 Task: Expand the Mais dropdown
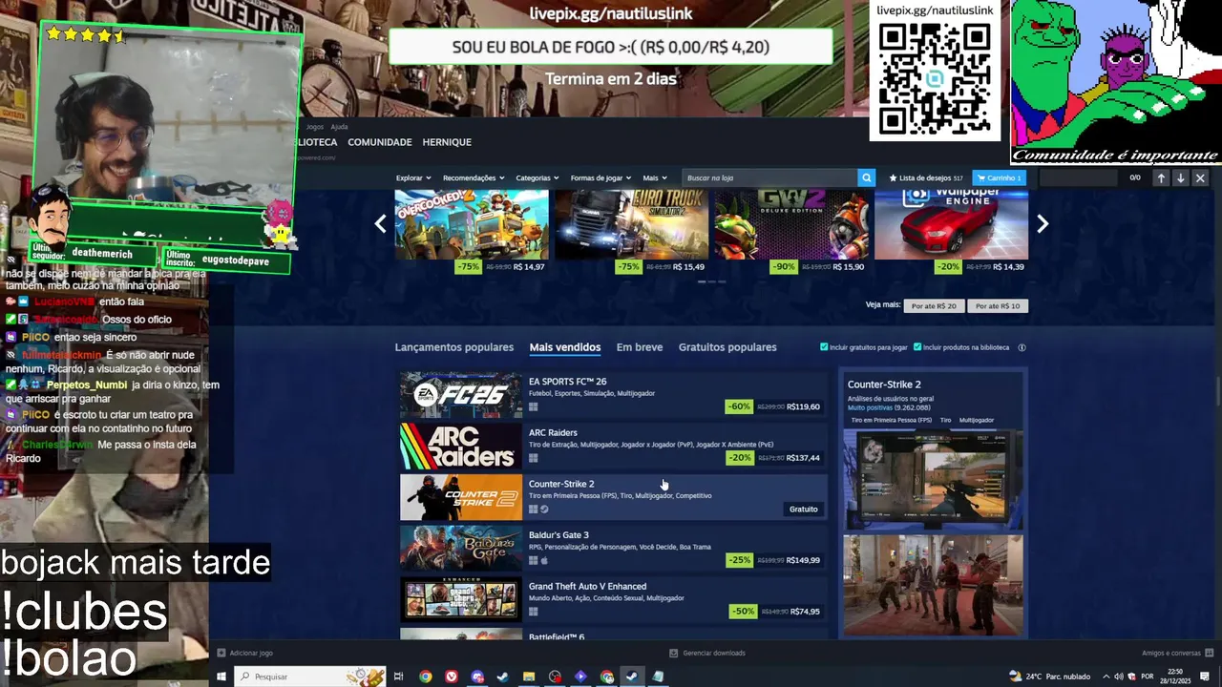pos(655,177)
